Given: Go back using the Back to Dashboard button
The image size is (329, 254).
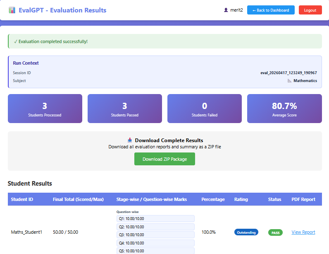Looking at the screenshot, I should 271,10.
